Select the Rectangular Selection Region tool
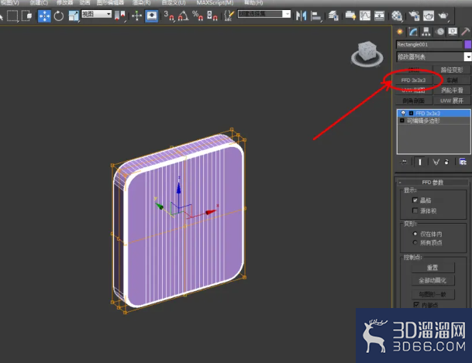The height and width of the screenshot is (363, 472). [x=12, y=15]
